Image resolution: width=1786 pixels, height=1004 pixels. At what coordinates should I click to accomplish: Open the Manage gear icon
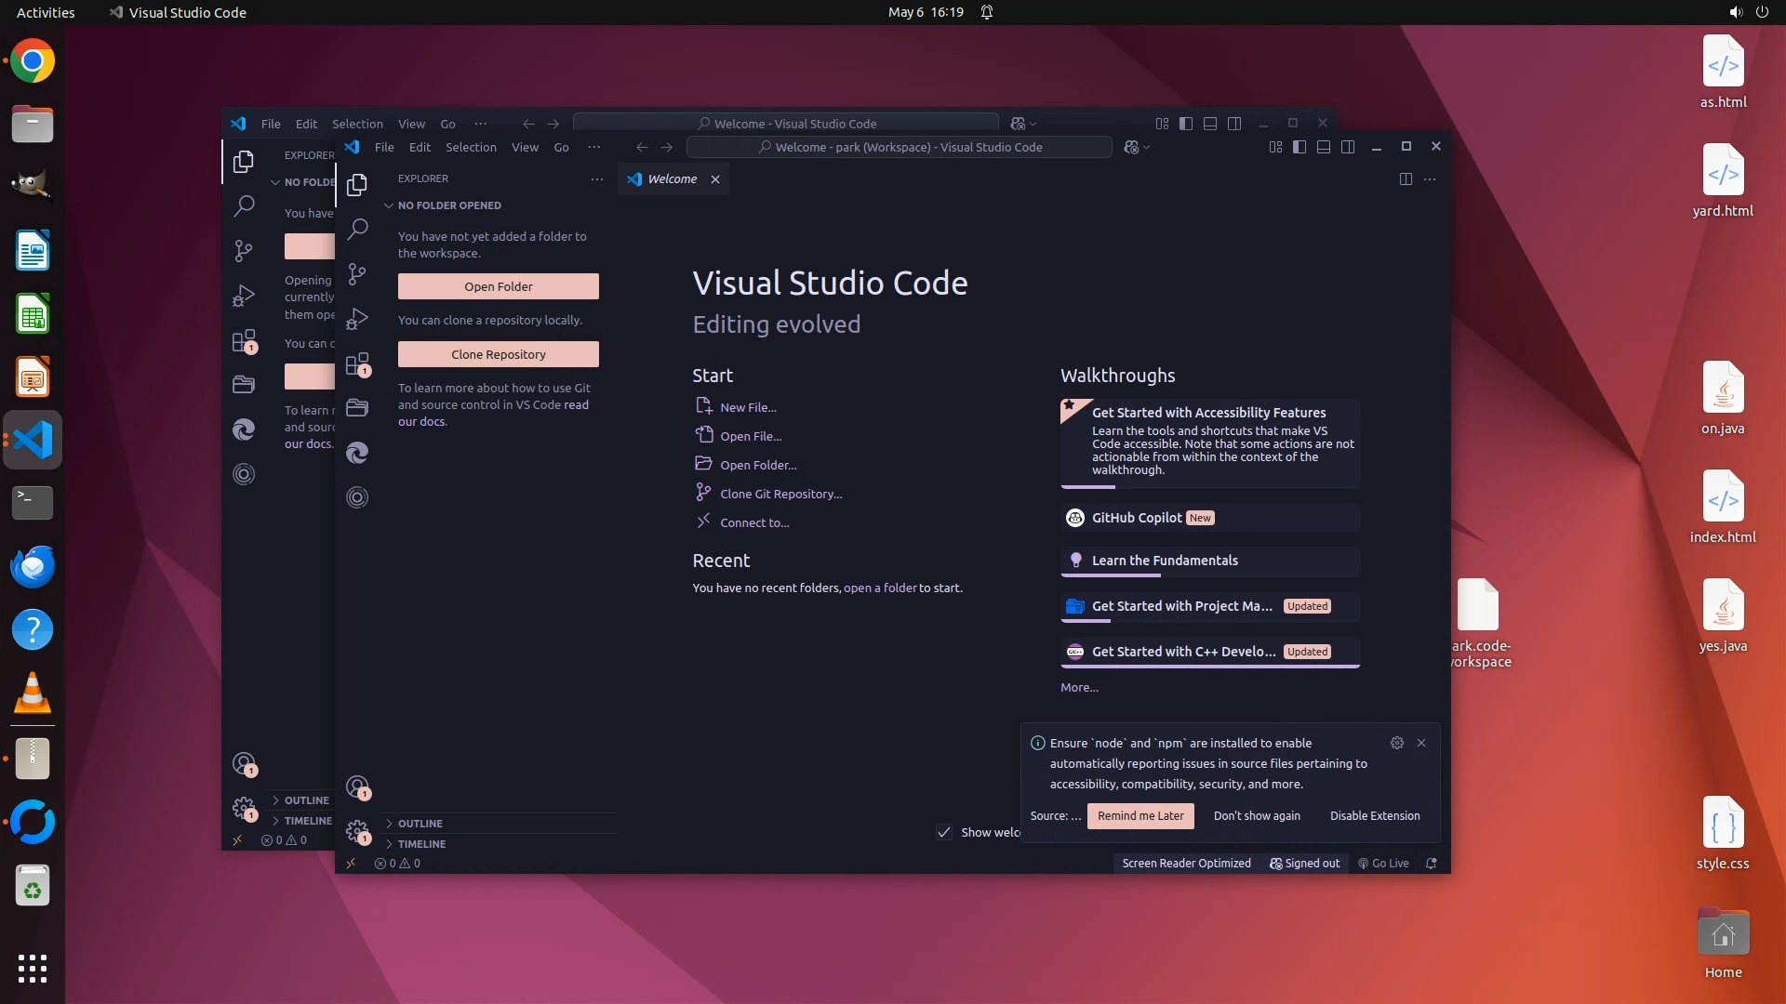pyautogui.click(x=357, y=830)
